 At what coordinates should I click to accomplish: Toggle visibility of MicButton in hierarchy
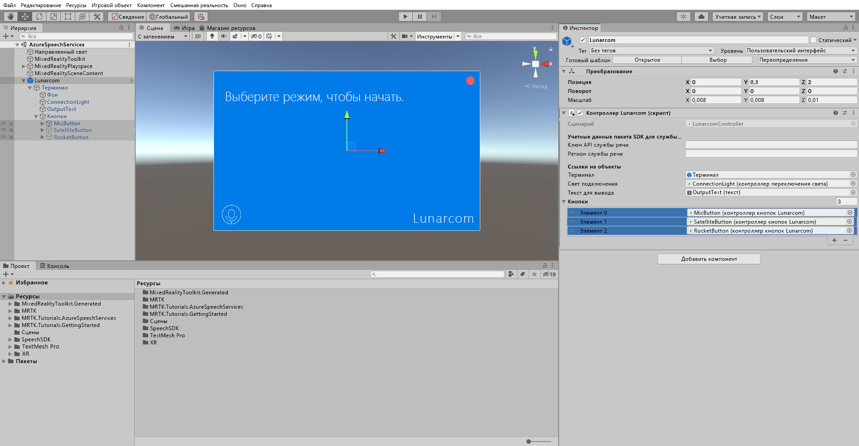[x=4, y=123]
